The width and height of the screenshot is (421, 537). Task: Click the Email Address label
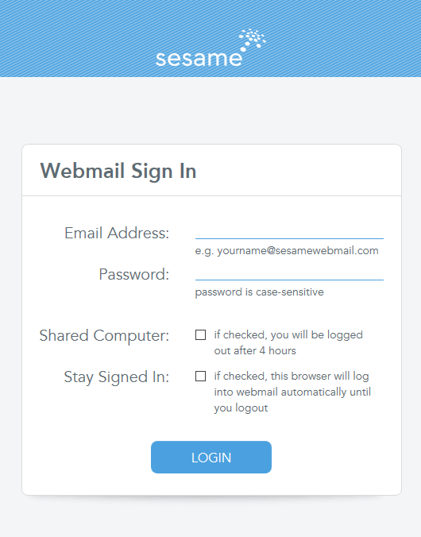(x=117, y=233)
